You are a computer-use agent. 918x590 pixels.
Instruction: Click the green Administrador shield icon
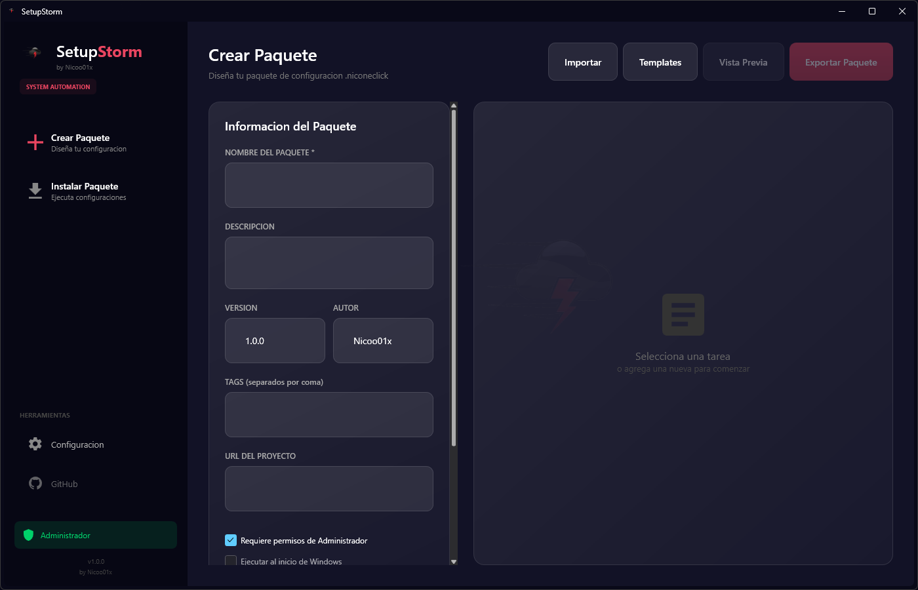[x=29, y=535]
